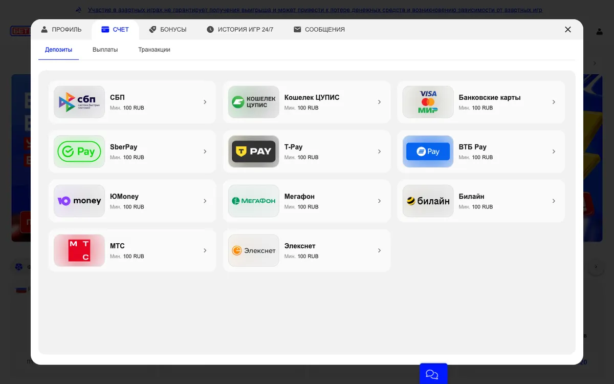
Task: Open the МТС row chevron
Action: pos(205,250)
